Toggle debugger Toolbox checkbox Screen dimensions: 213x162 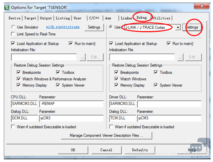(156, 72)
